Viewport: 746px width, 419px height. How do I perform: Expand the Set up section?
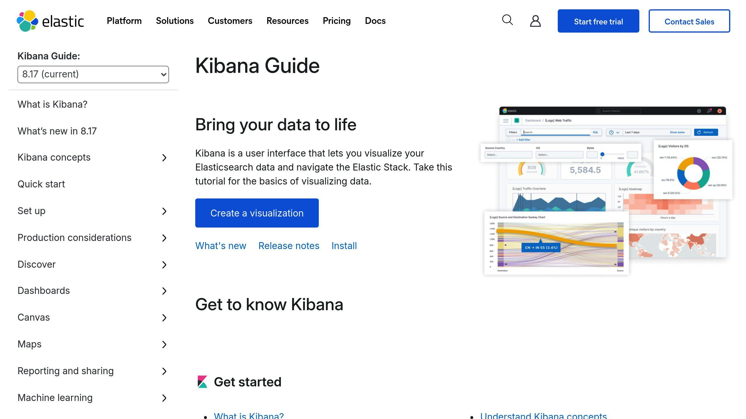[164, 211]
